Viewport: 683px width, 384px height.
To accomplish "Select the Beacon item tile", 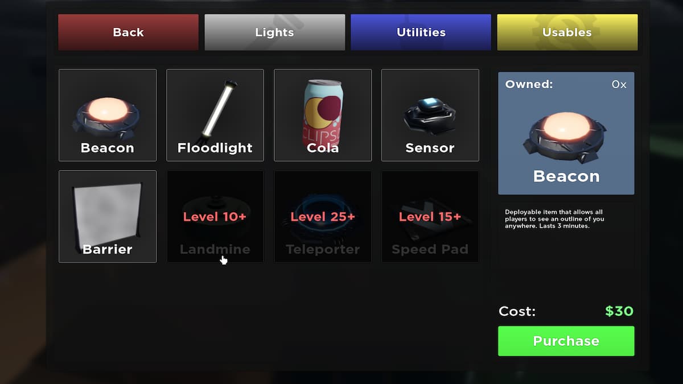I will click(108, 115).
